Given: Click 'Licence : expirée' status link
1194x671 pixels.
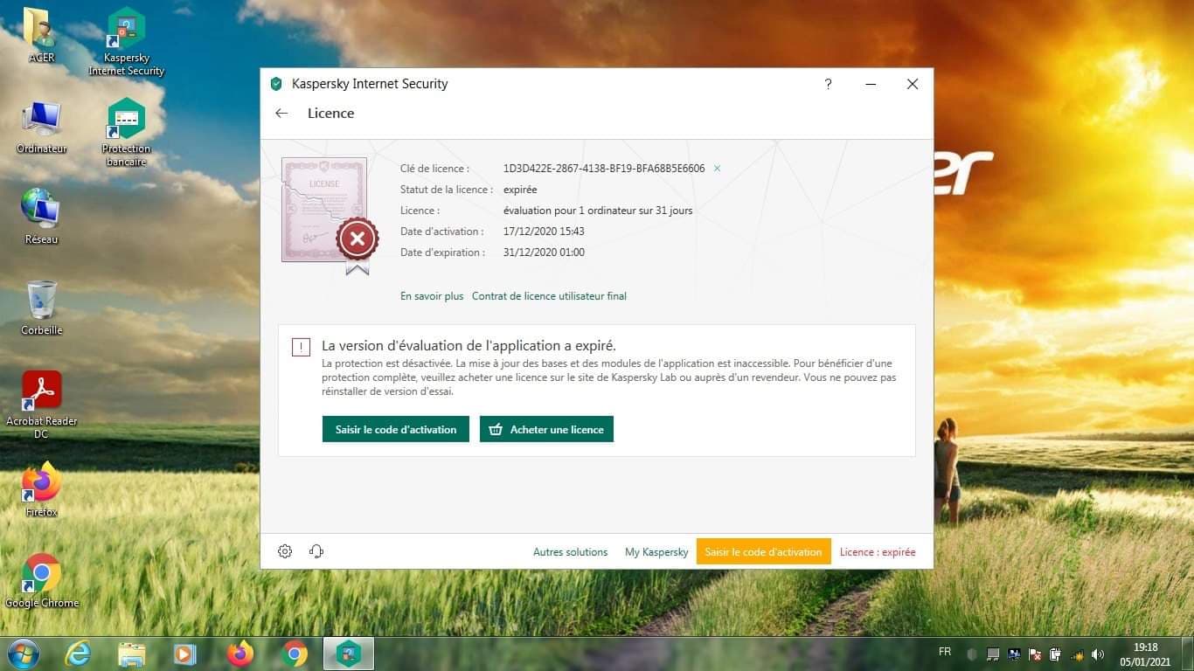Looking at the screenshot, I should (x=878, y=552).
